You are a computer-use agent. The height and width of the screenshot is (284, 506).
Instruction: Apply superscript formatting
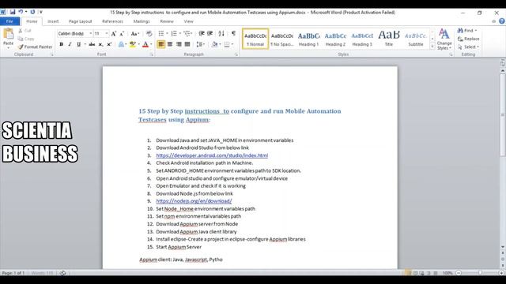click(x=109, y=44)
